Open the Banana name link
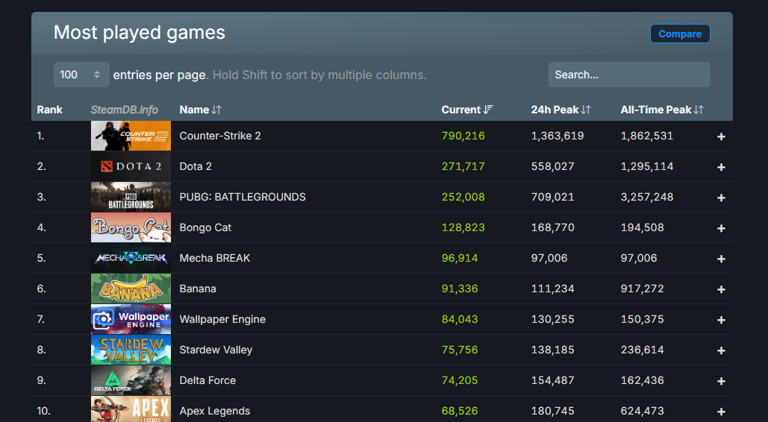Image resolution: width=768 pixels, height=422 pixels. pos(197,289)
